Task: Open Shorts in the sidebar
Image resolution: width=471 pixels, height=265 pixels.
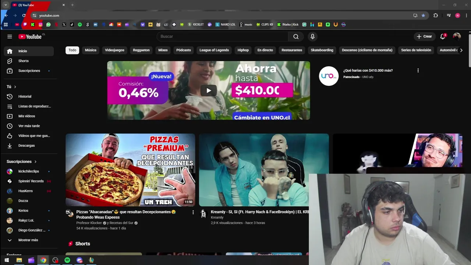Action: coord(29,61)
